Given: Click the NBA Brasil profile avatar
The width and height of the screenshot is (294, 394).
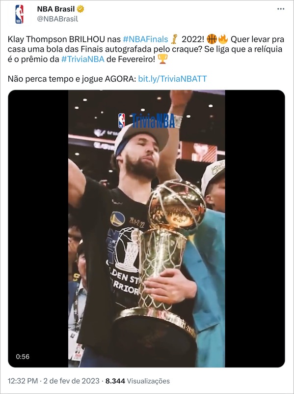Looking at the screenshot, I should (x=19, y=14).
